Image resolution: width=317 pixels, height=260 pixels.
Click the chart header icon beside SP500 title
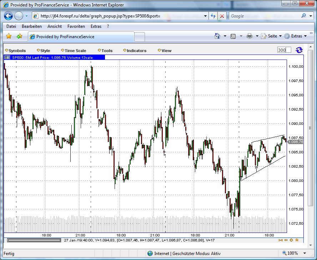[x=7, y=57]
